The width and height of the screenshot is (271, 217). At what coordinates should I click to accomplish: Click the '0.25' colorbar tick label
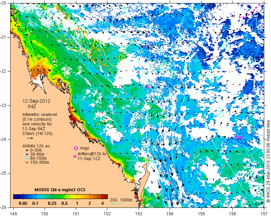pyautogui.click(x=52, y=203)
